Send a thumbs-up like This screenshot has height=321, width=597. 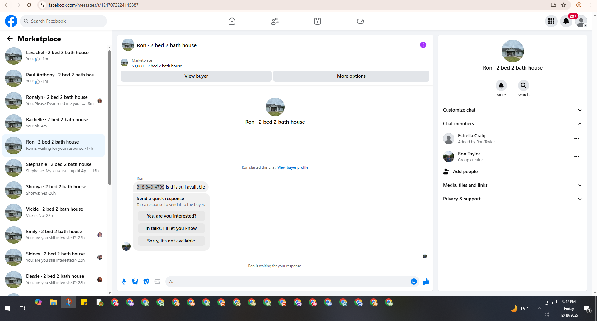426,282
